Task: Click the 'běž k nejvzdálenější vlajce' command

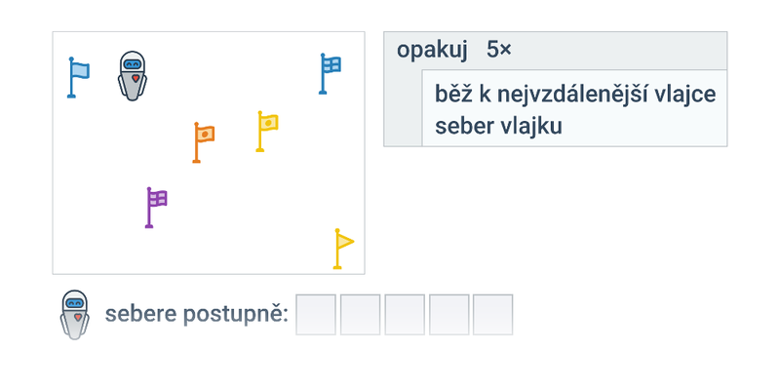Action: coord(575,94)
